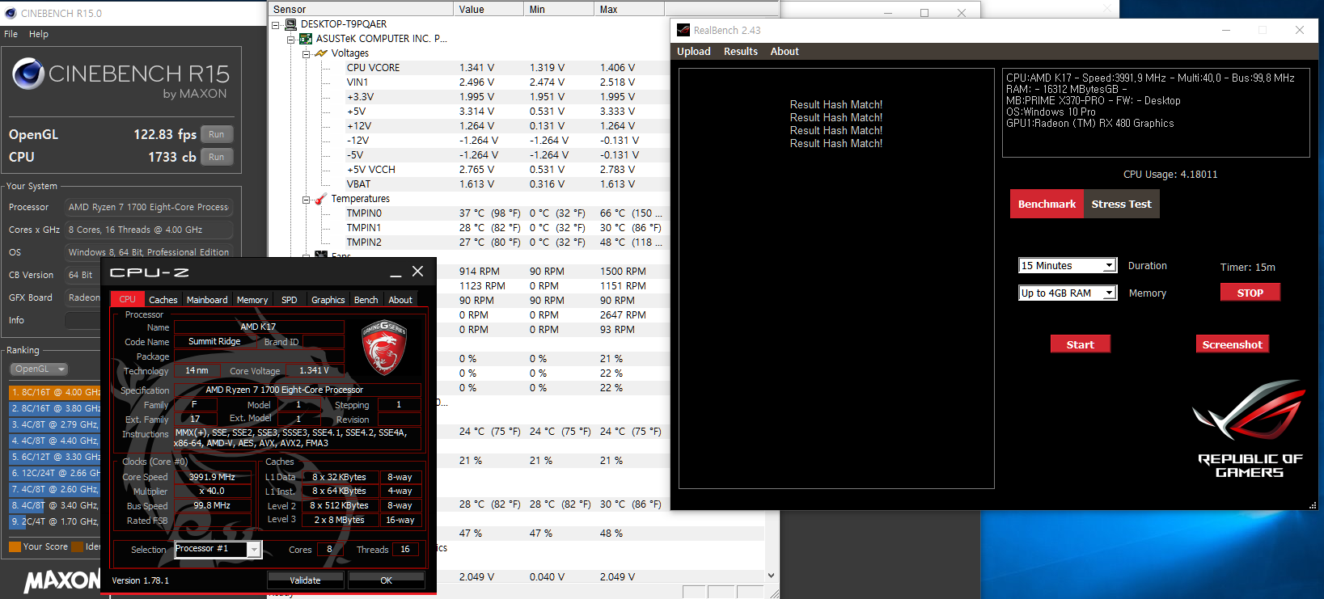The image size is (1324, 599).
Task: Click the Max column header in HWMonitor
Action: pos(629,9)
